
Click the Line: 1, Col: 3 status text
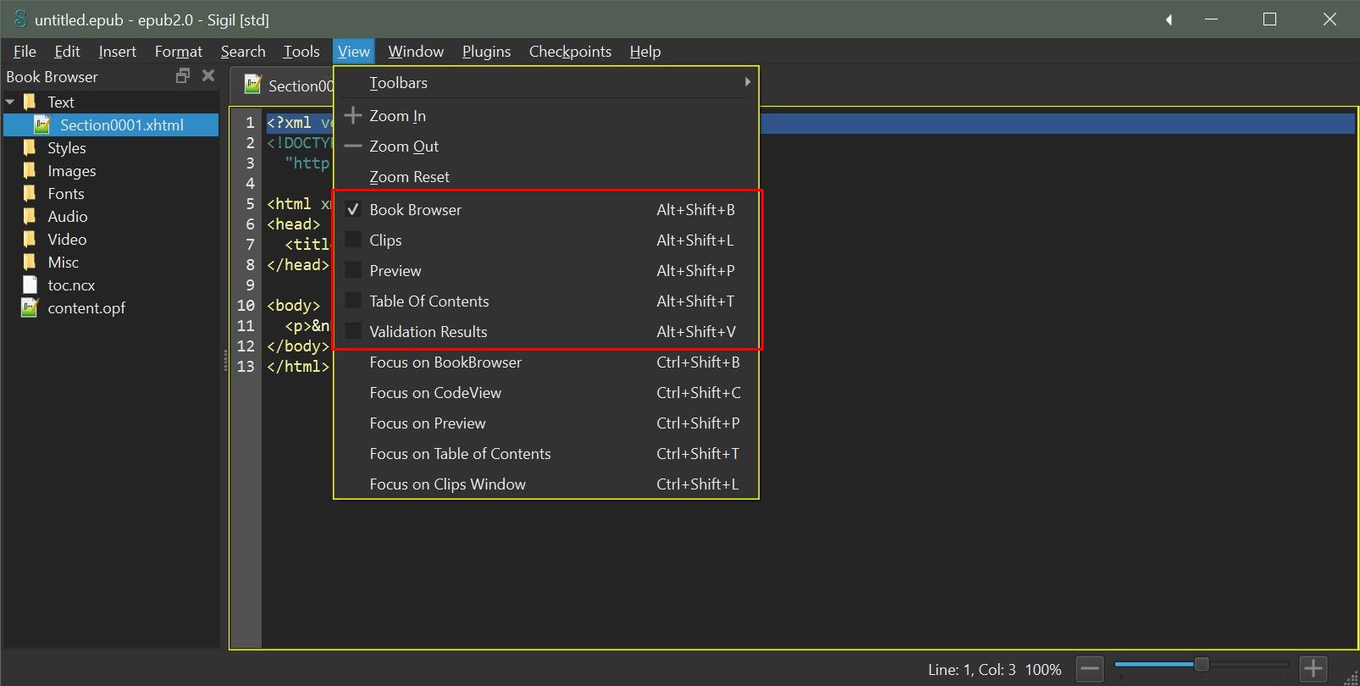pos(971,669)
